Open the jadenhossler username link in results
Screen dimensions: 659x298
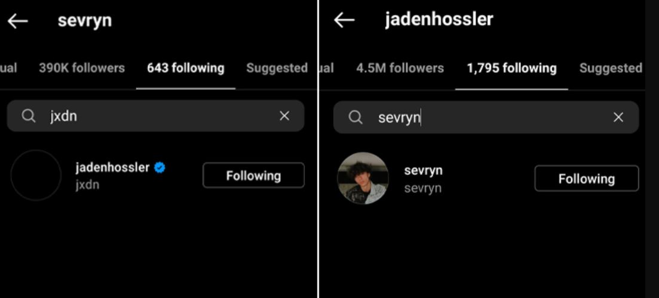pos(112,168)
